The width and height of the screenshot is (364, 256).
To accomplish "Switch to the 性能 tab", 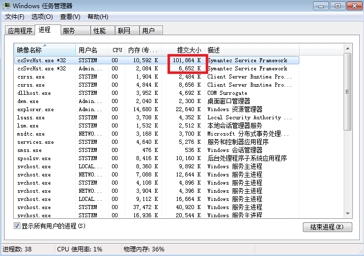I will pos(99,31).
